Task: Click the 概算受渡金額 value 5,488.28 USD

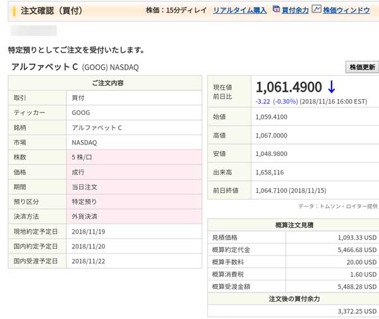Action: pos(349,287)
